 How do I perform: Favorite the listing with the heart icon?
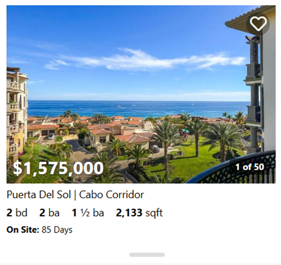[x=258, y=24]
